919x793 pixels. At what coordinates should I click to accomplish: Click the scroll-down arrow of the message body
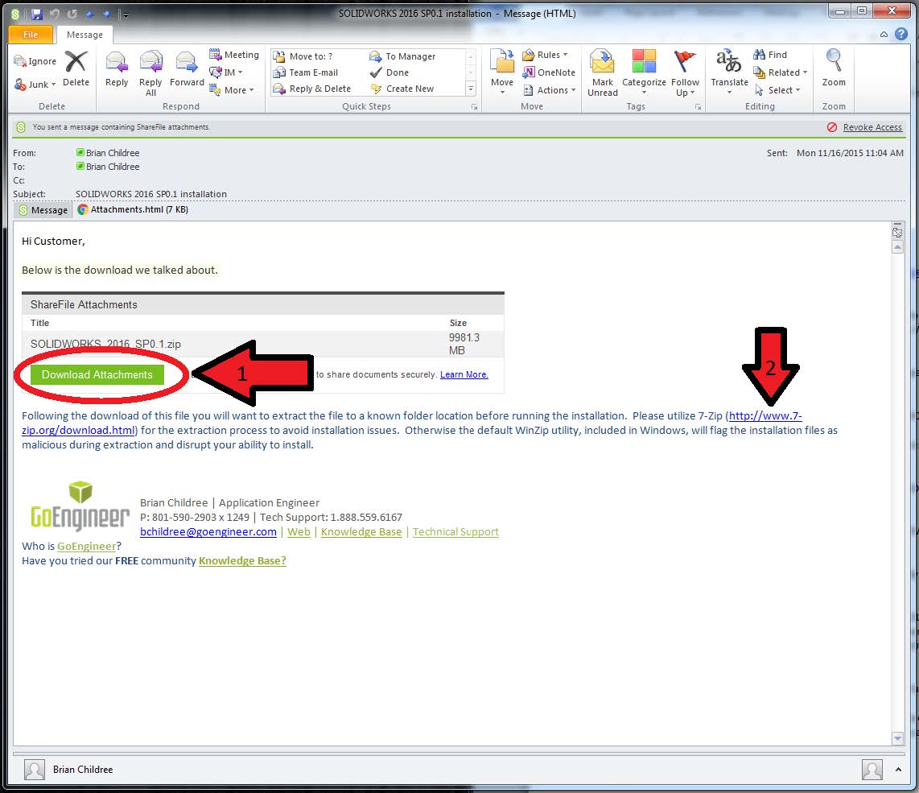(897, 738)
